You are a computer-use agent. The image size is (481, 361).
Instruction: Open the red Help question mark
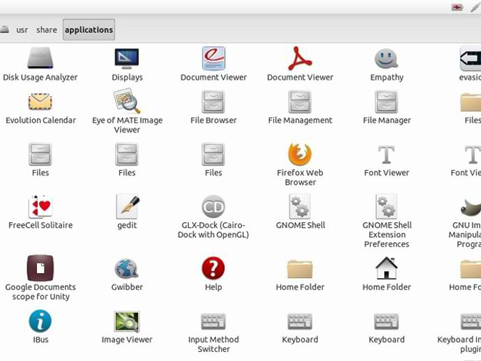click(x=213, y=268)
